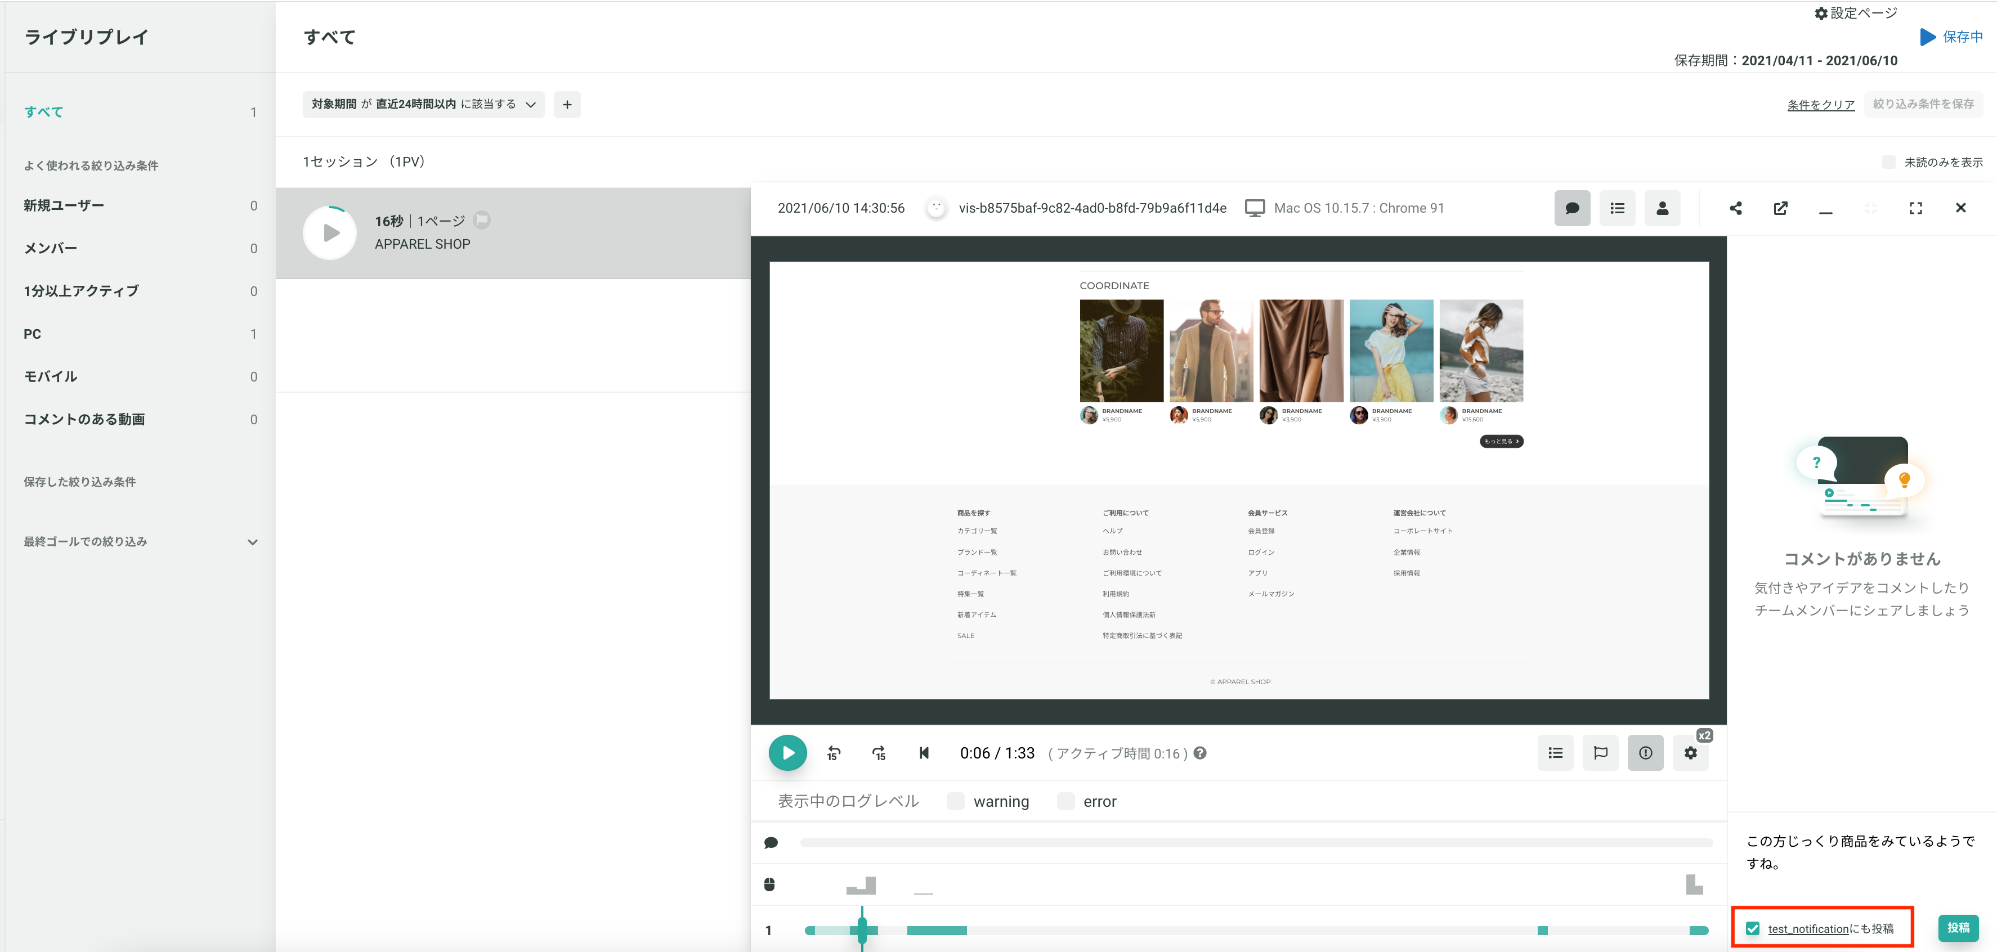Filter by メンバー
The width and height of the screenshot is (1997, 952).
(140, 248)
